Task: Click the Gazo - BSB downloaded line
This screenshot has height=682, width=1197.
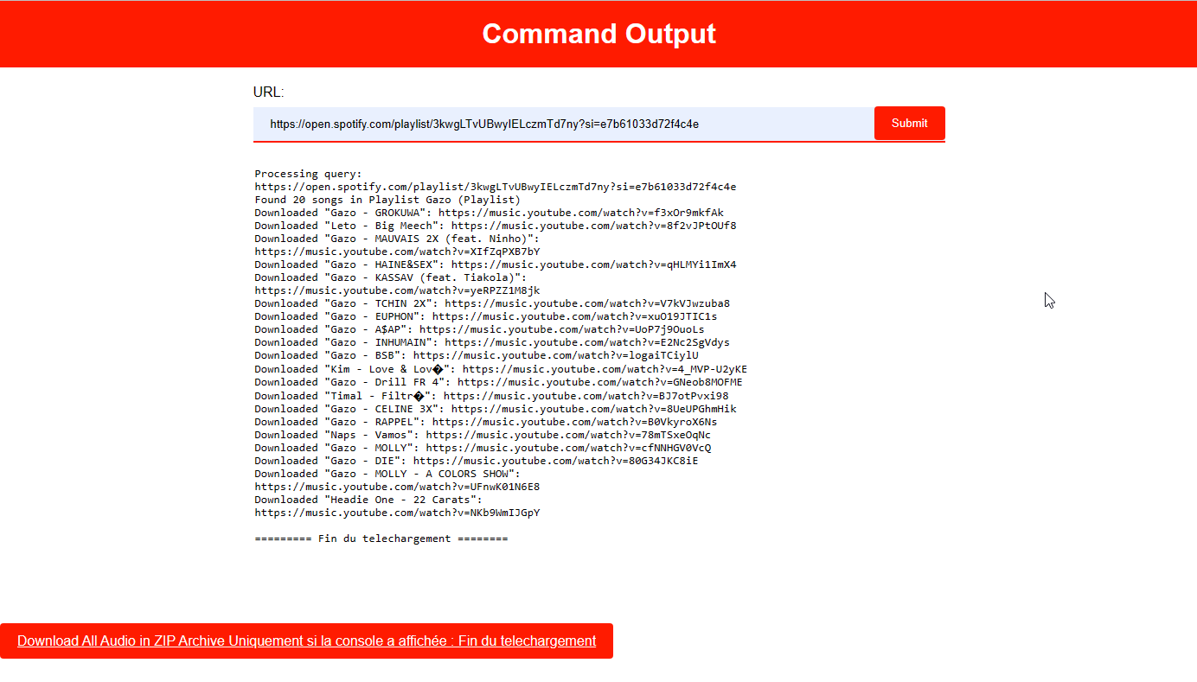Action: [477, 355]
